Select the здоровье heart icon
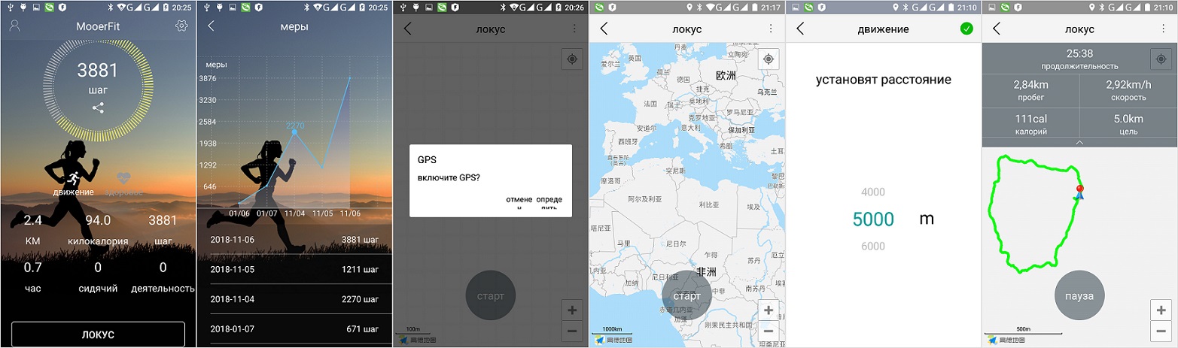 click(124, 179)
